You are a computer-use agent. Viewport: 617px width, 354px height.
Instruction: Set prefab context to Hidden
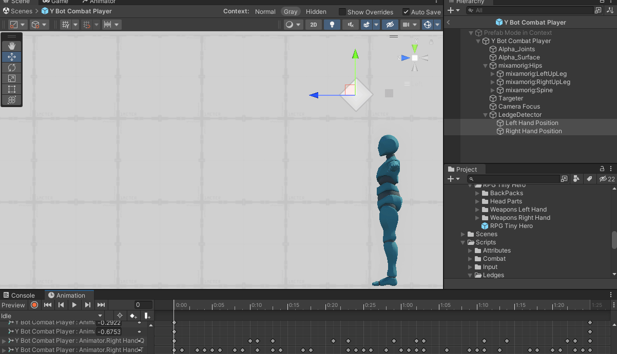coord(316,12)
